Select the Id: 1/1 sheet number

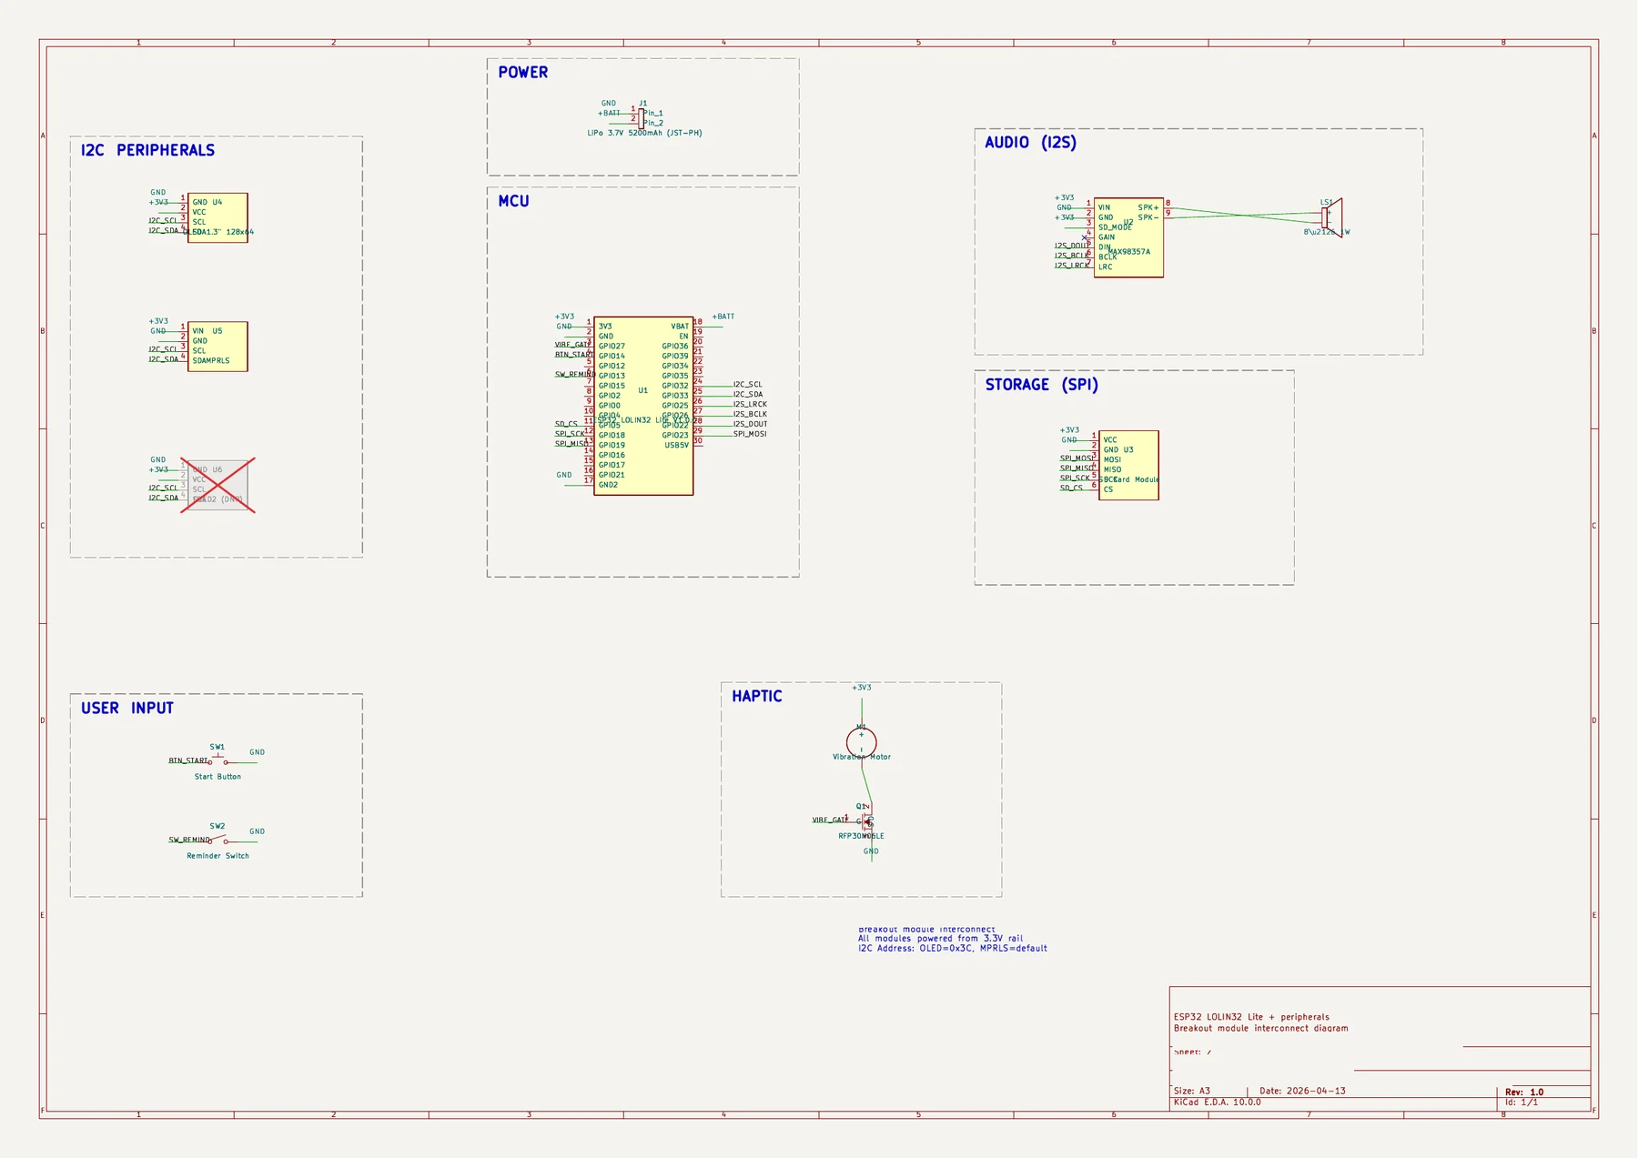1522,1102
